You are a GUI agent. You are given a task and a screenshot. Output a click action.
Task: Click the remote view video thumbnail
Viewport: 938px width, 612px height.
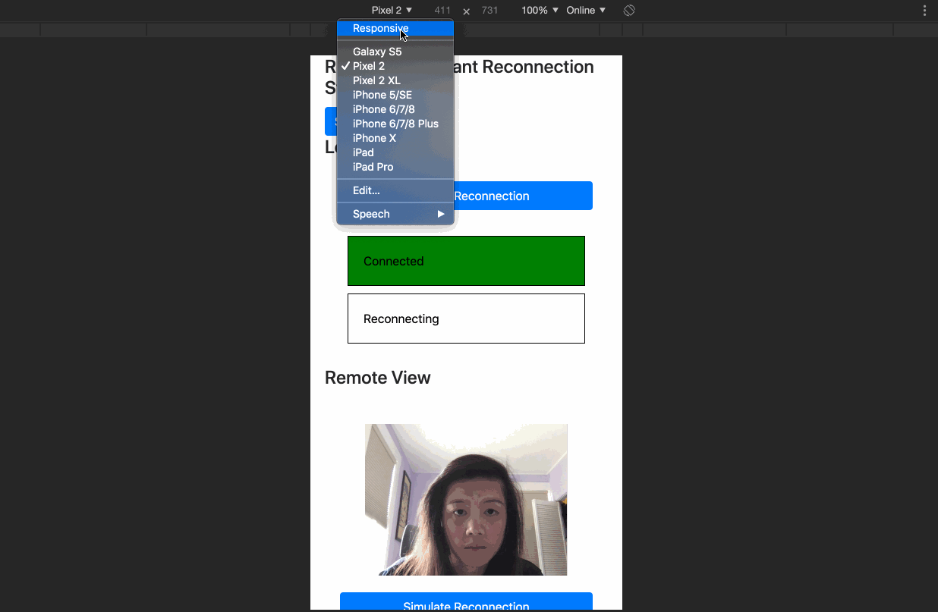(466, 500)
